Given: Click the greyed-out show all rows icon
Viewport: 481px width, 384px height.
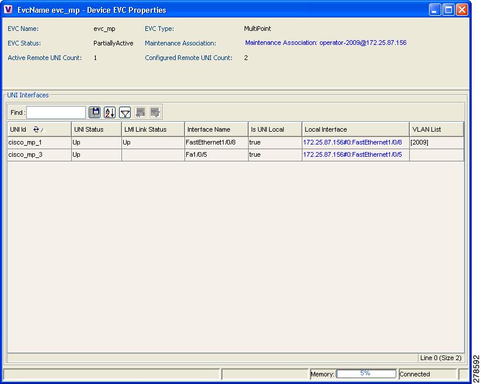Looking at the screenshot, I should pyautogui.click(x=155, y=112).
